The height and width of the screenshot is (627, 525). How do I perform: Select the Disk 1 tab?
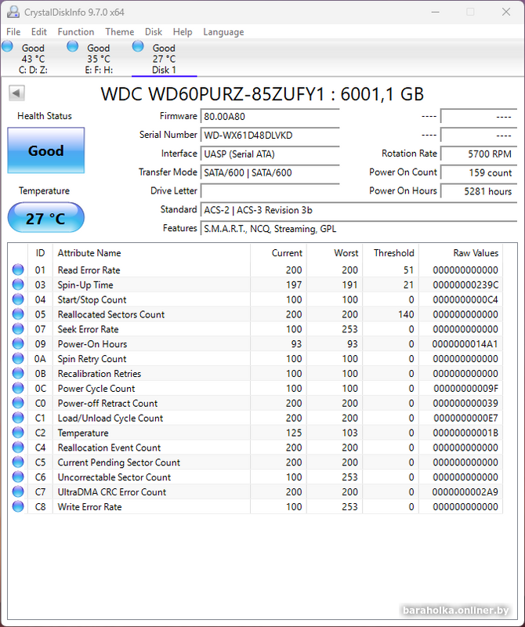coord(164,59)
